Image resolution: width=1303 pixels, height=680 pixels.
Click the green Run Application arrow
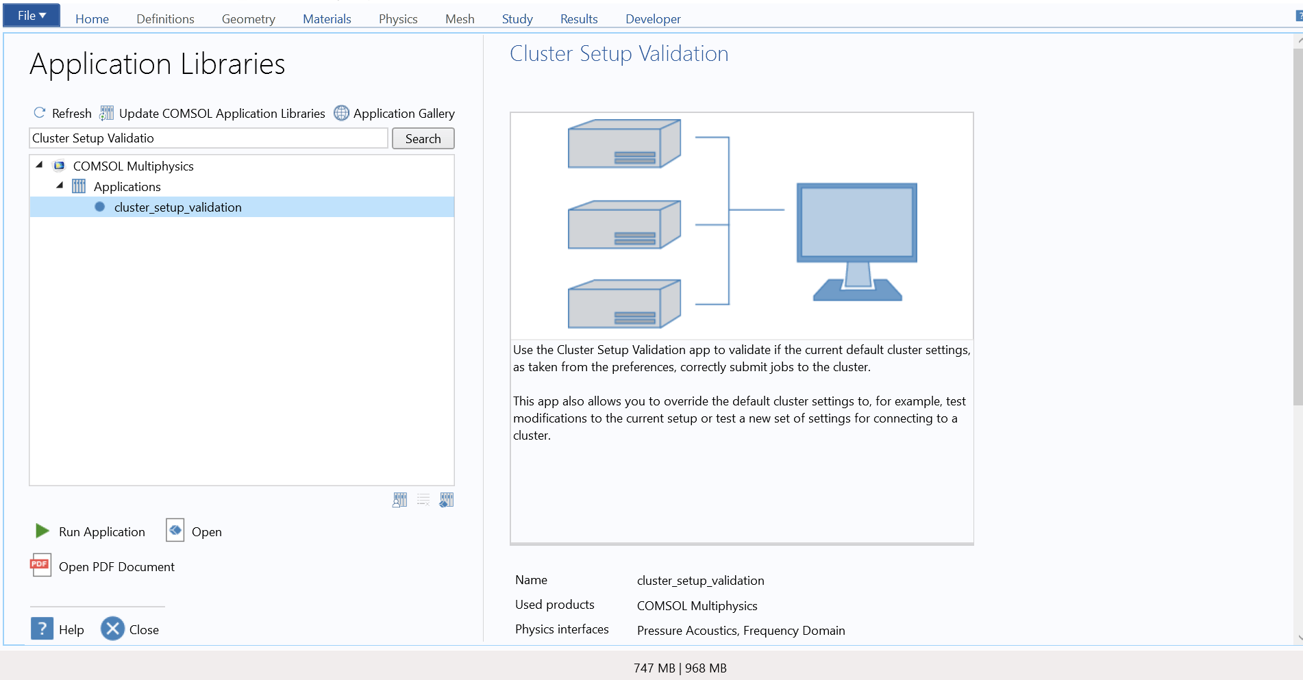(42, 531)
